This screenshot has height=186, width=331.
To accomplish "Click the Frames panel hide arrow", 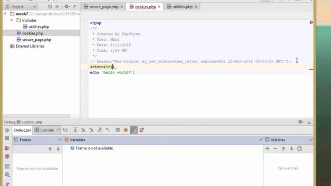I will 59,140.
